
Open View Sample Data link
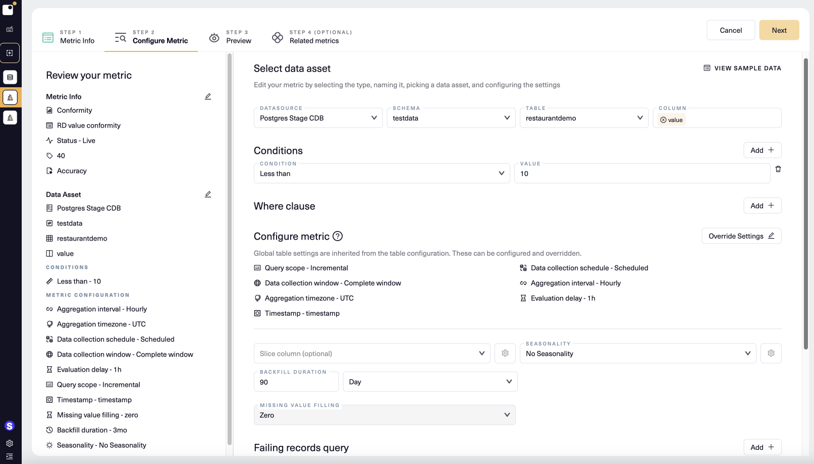tap(742, 68)
